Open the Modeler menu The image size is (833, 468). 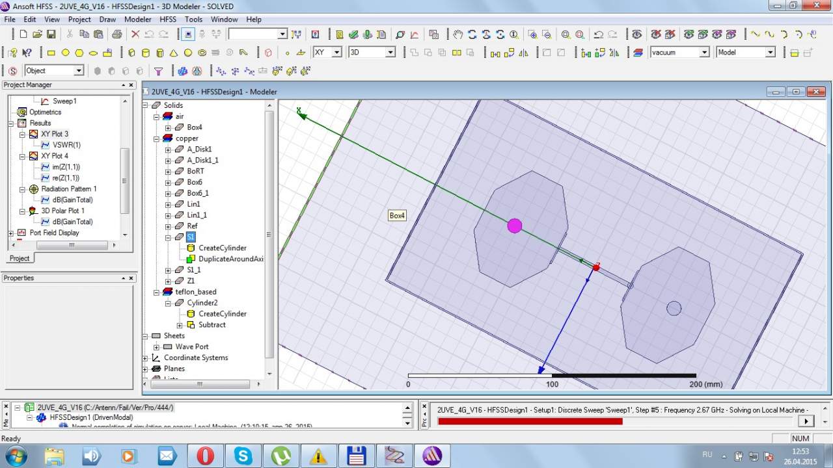(137, 19)
